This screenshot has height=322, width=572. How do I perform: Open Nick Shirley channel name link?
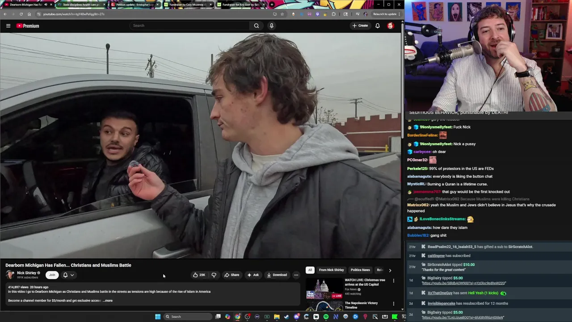click(x=26, y=273)
